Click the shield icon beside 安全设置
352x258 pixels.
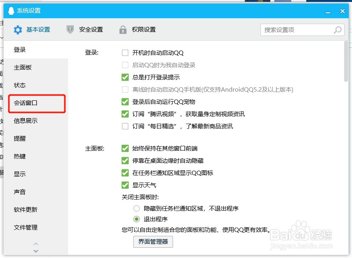click(x=70, y=30)
